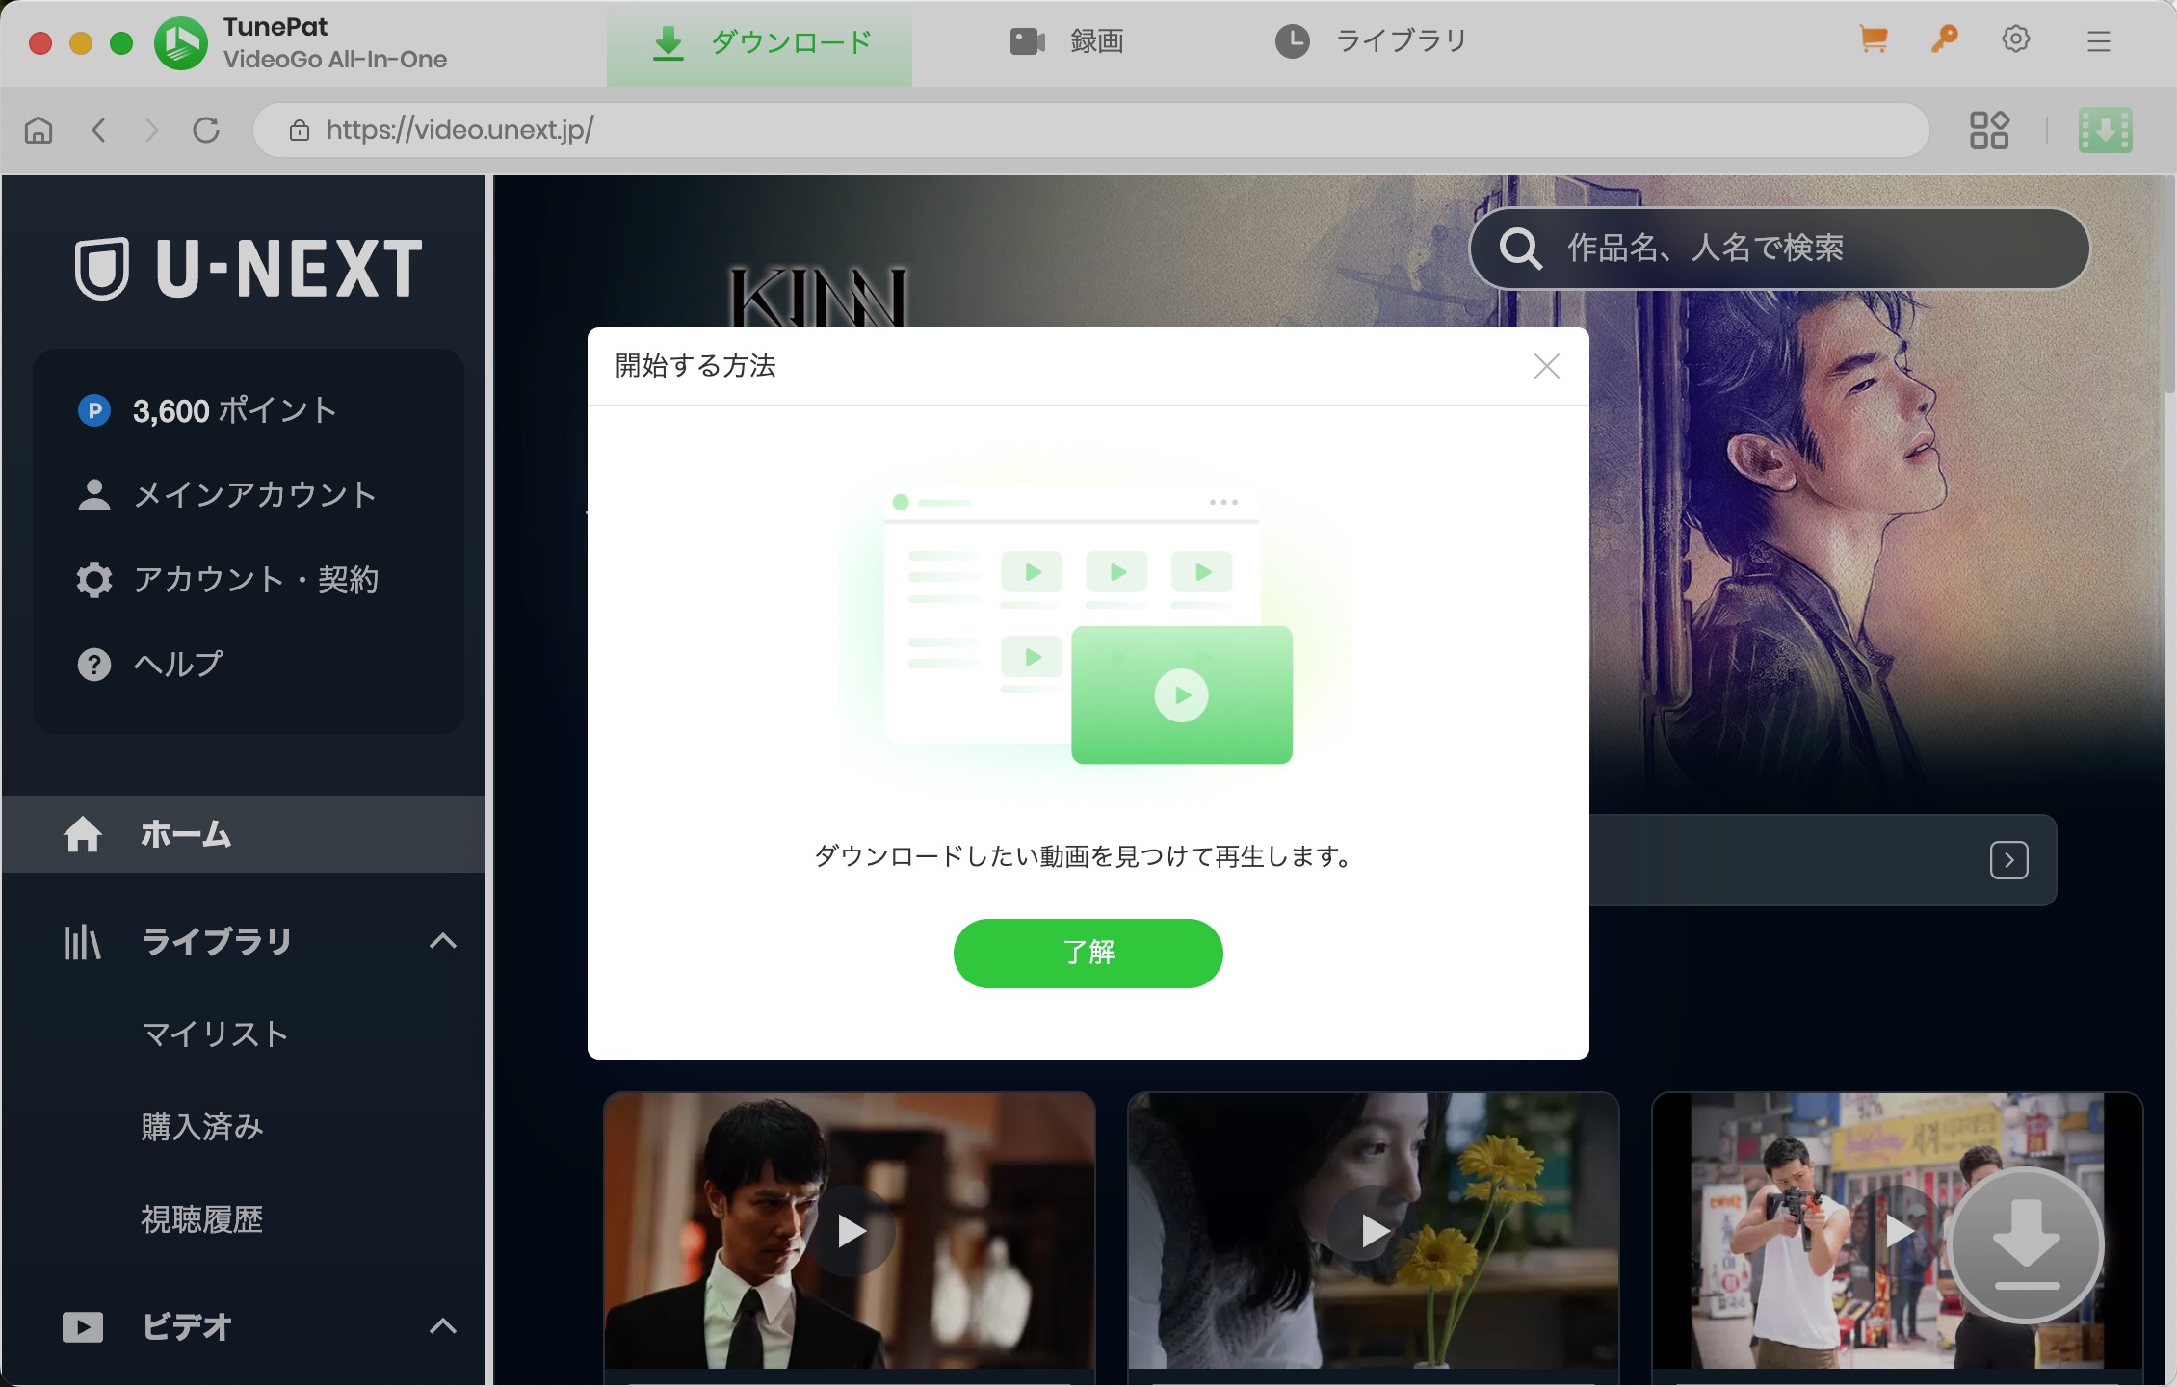Click the green 了解 button

coord(1088,954)
